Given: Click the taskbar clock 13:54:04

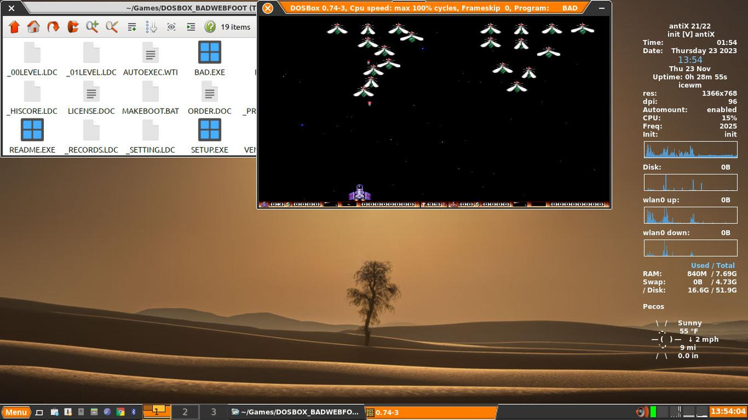Looking at the screenshot, I should tap(728, 412).
